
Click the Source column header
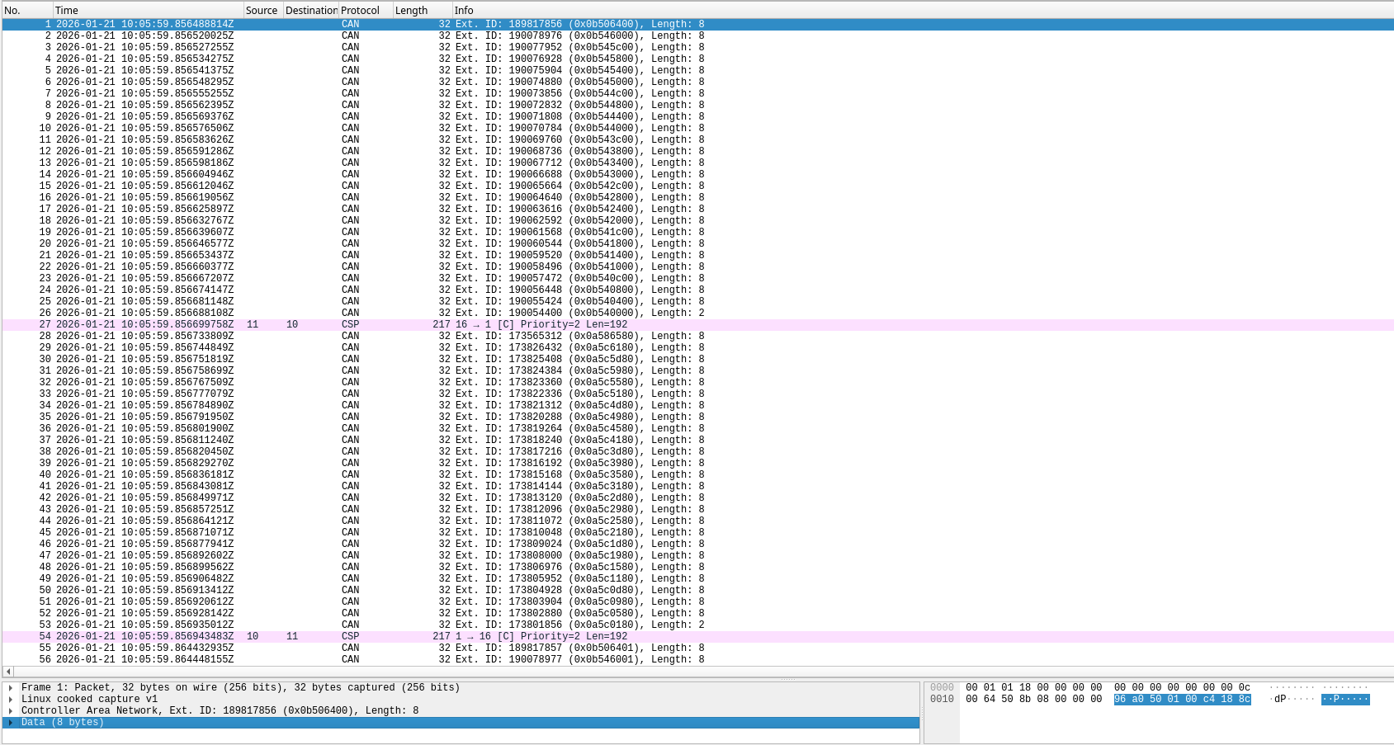pyautogui.click(x=262, y=11)
